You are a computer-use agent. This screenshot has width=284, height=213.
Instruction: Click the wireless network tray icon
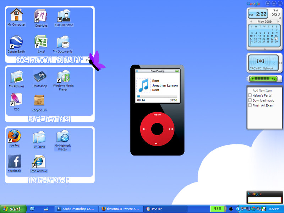click(244, 209)
